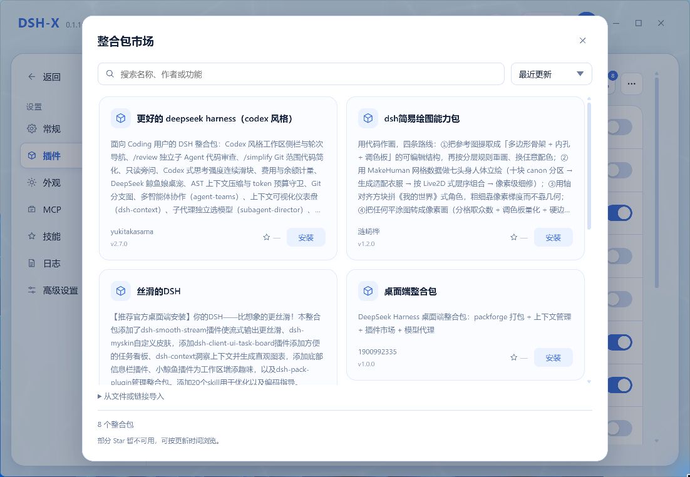Image resolution: width=690 pixels, height=477 pixels.
Task: Expand 从文件或链接导入 section
Action: click(x=131, y=396)
